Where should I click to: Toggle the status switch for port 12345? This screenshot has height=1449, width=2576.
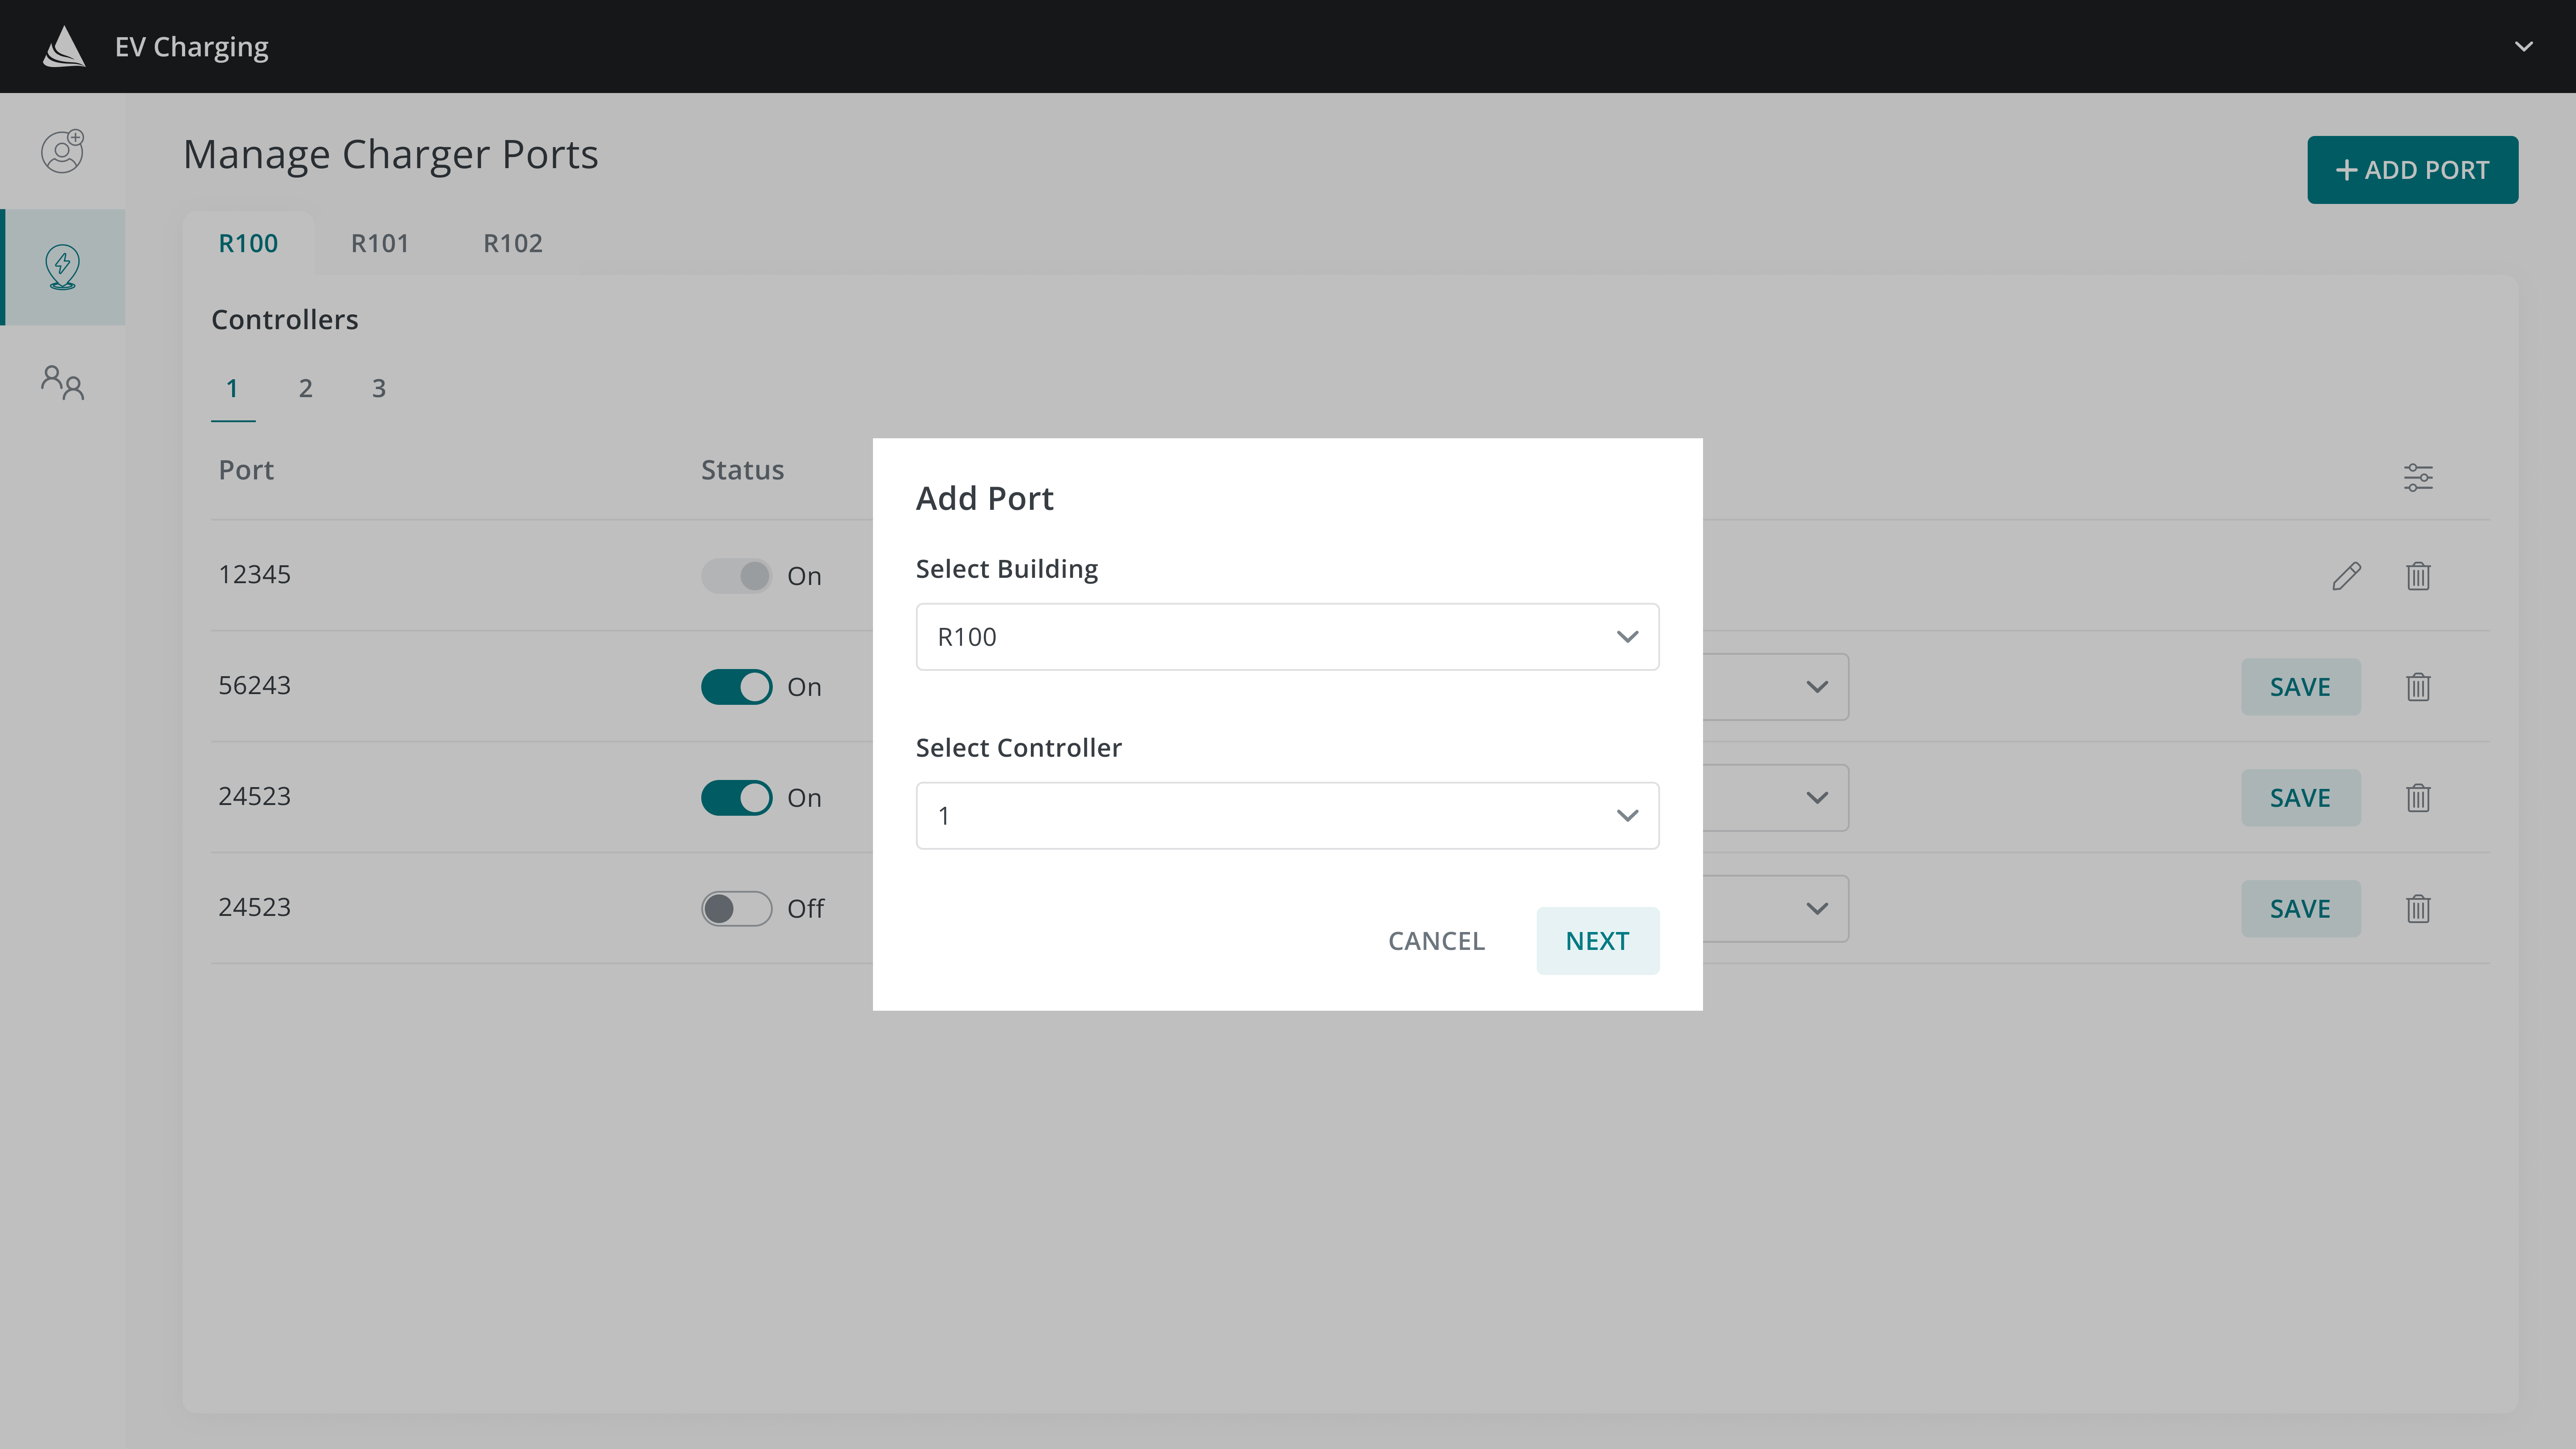click(736, 576)
